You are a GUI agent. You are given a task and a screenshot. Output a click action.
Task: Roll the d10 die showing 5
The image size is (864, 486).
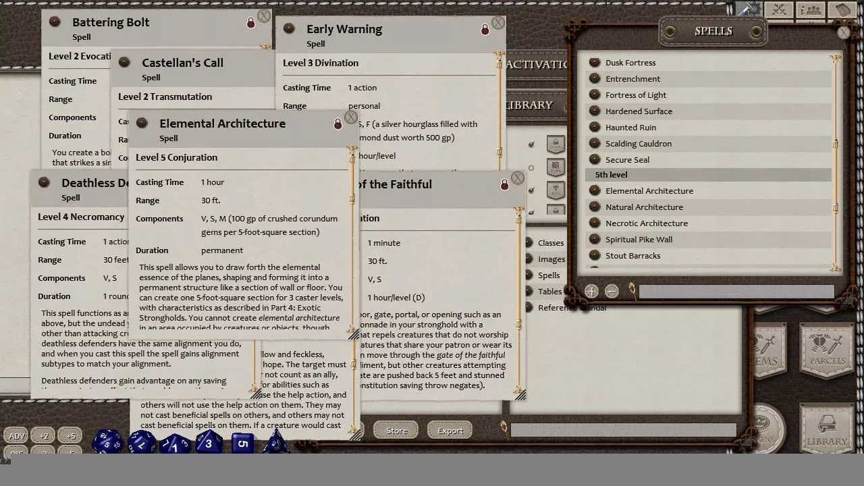pyautogui.click(x=242, y=443)
